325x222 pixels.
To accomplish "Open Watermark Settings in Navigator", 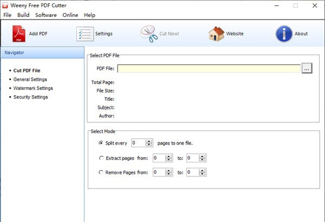I will click(33, 88).
